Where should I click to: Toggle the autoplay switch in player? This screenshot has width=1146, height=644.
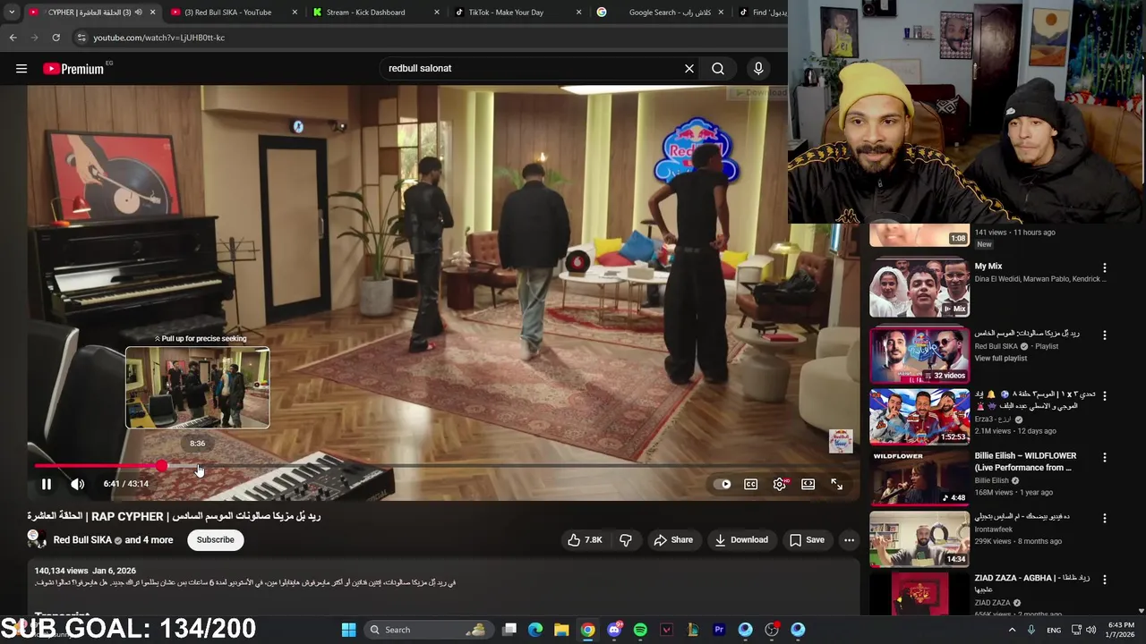[723, 484]
